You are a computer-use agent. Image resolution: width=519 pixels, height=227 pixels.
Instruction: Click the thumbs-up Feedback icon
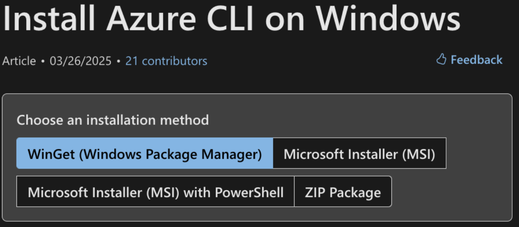tap(441, 60)
